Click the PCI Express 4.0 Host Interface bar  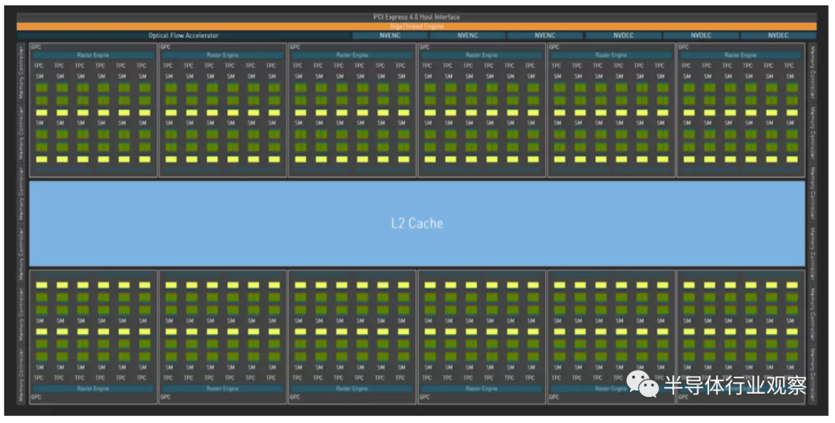(417, 17)
